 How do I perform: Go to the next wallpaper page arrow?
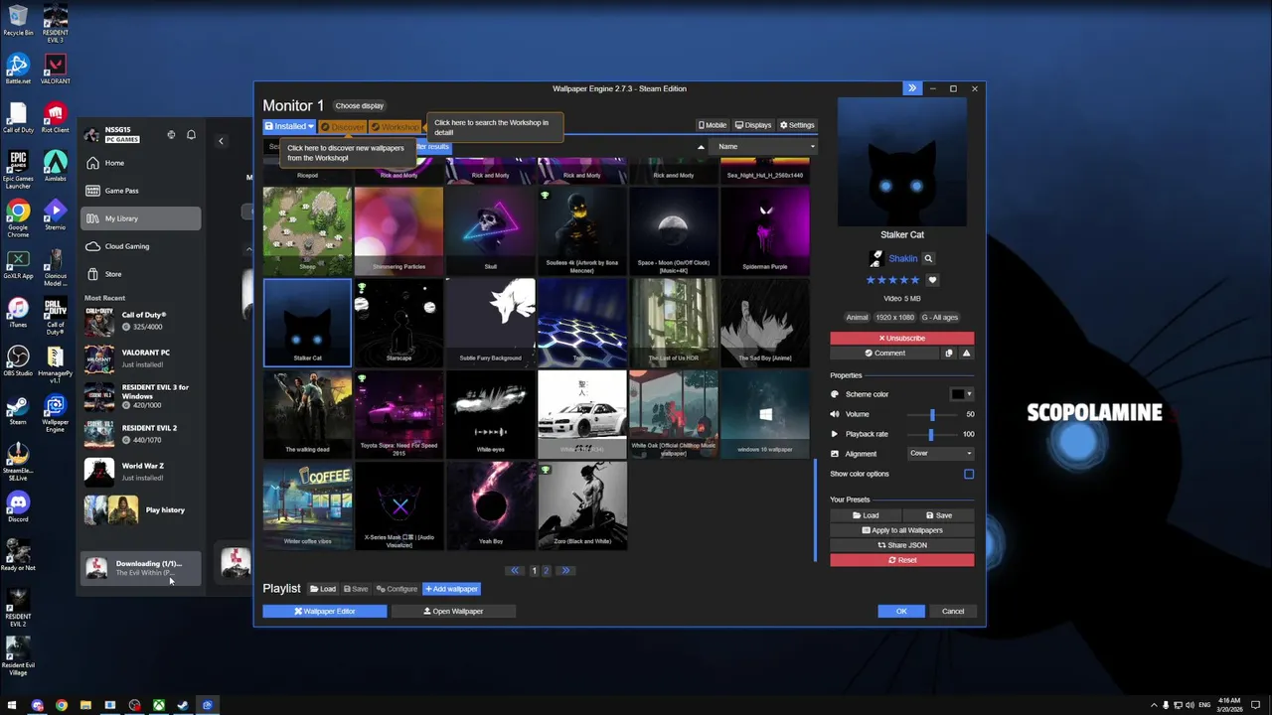564,570
